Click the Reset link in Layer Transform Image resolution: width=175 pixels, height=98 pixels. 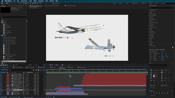tap(162, 52)
